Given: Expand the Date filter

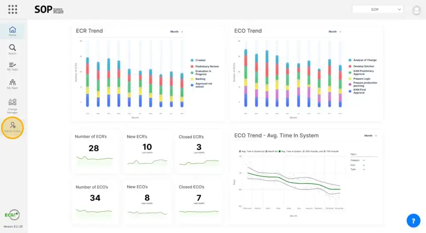Looking at the screenshot, I should (x=364, y=165).
